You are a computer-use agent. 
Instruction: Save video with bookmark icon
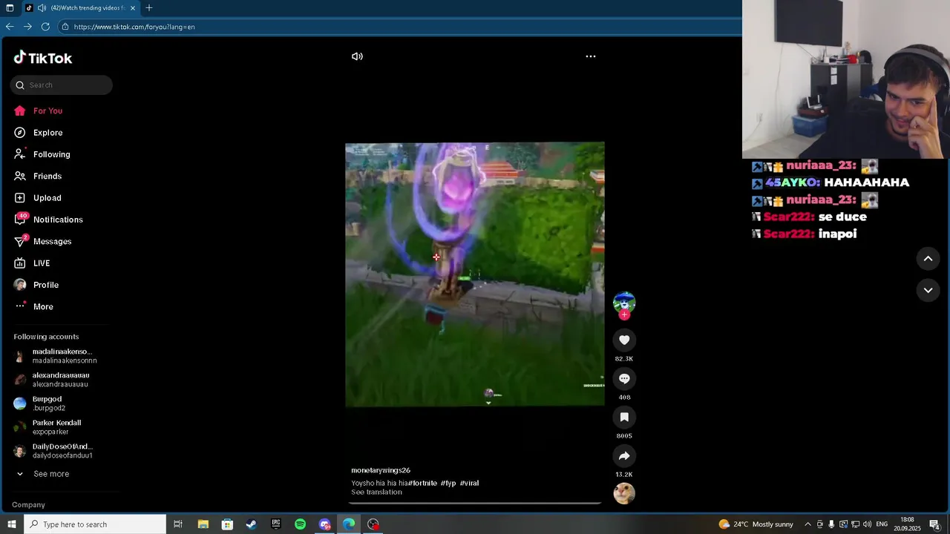(x=624, y=417)
